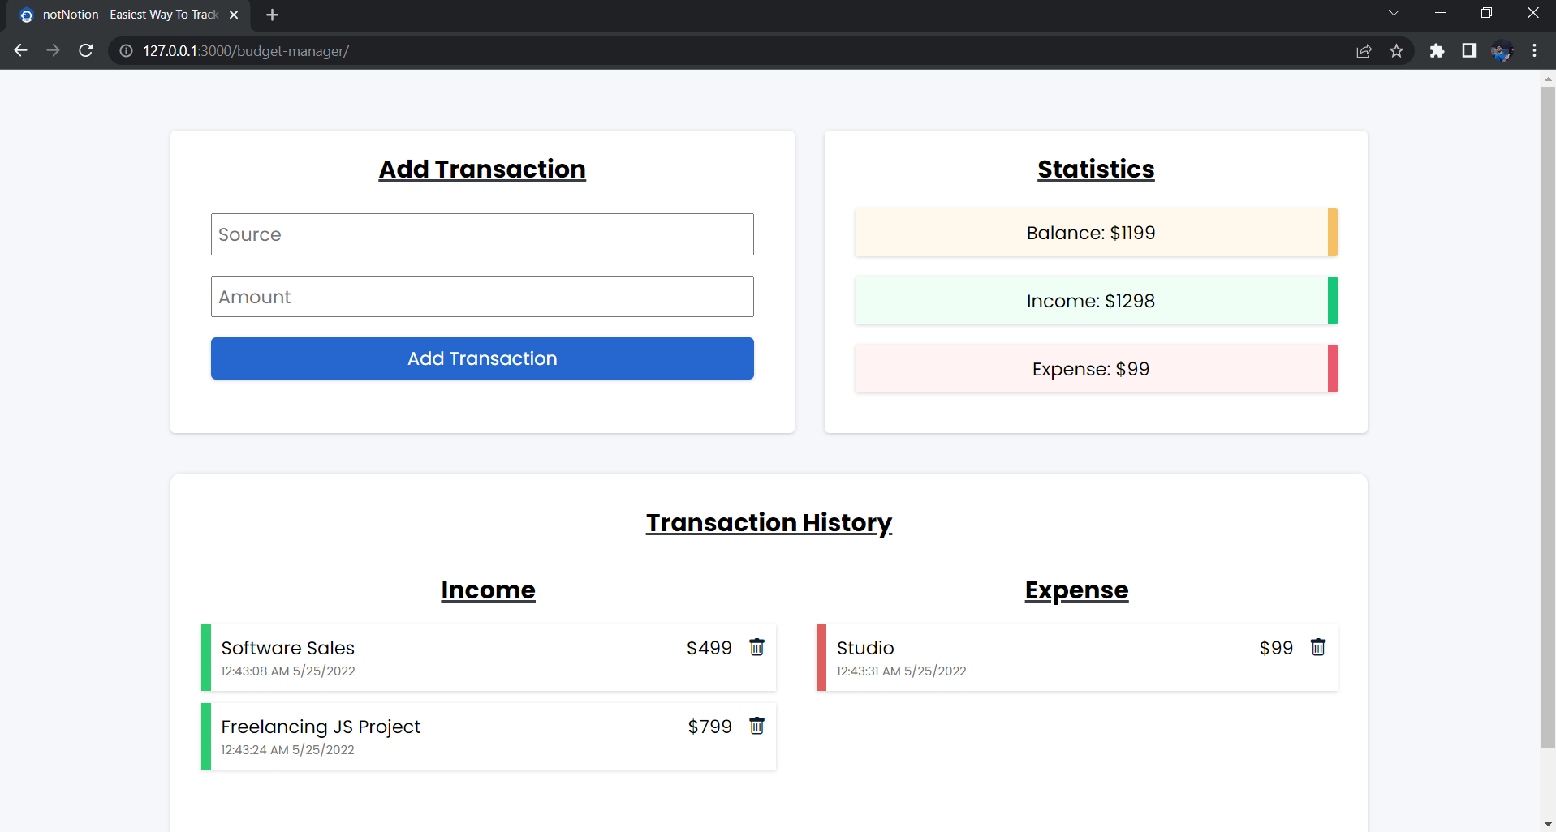This screenshot has height=832, width=1556.
Task: Open the Chrome profile avatar
Action: click(1502, 51)
